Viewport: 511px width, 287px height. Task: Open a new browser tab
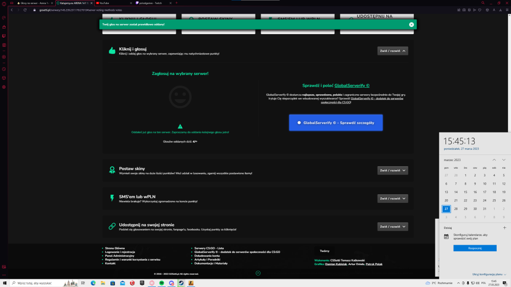click(x=177, y=3)
